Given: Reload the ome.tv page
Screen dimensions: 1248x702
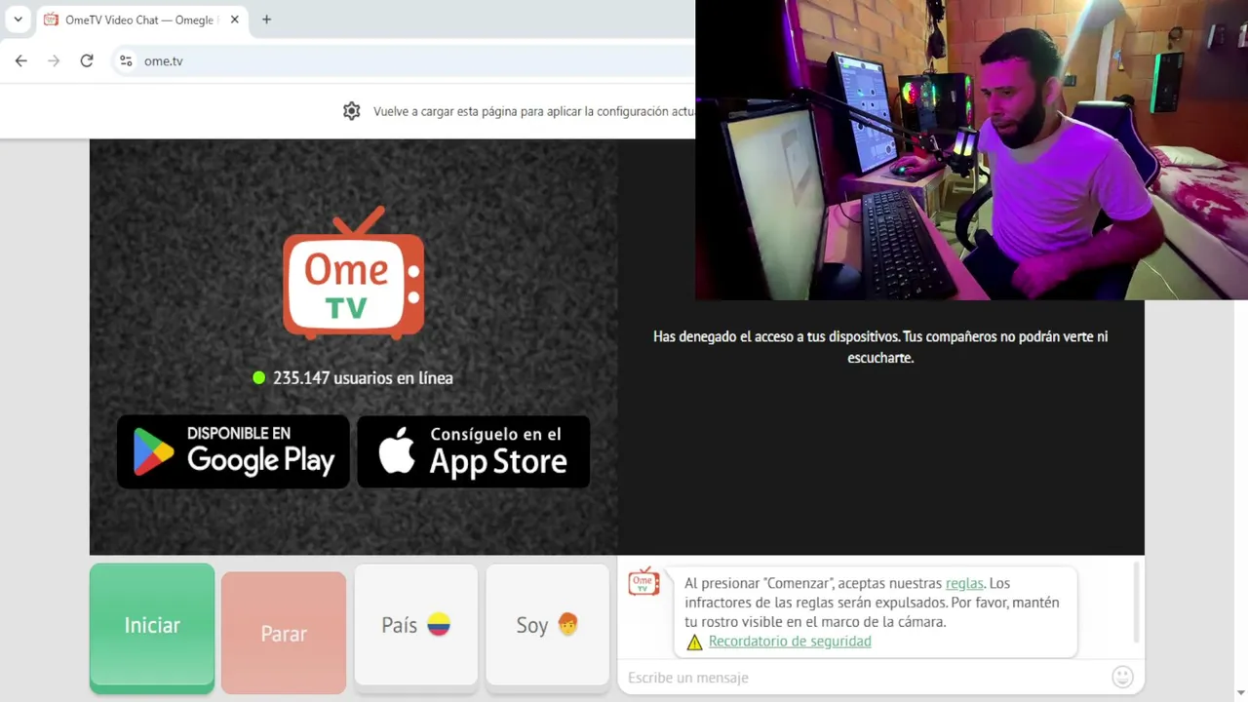Looking at the screenshot, I should pos(87,60).
